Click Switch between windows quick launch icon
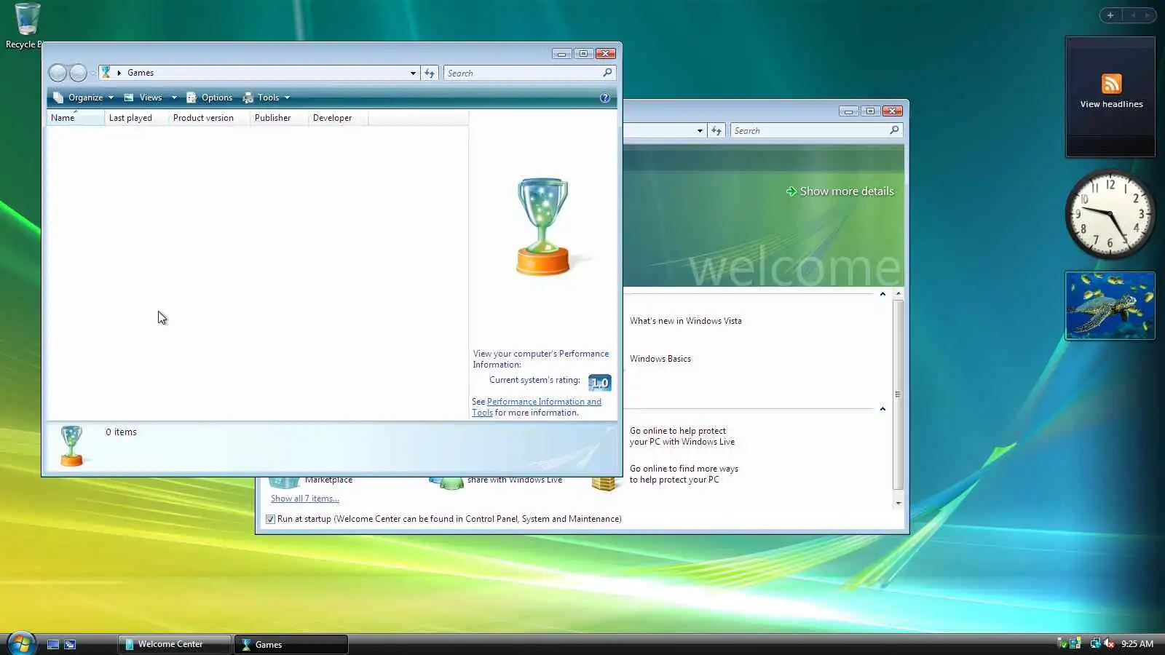The height and width of the screenshot is (655, 1165). (70, 644)
